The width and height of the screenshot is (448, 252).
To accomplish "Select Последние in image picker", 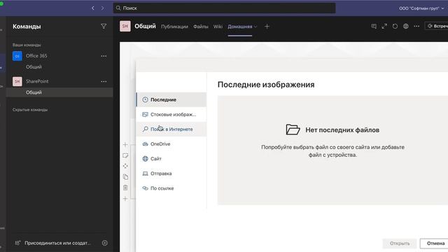I will click(171, 99).
